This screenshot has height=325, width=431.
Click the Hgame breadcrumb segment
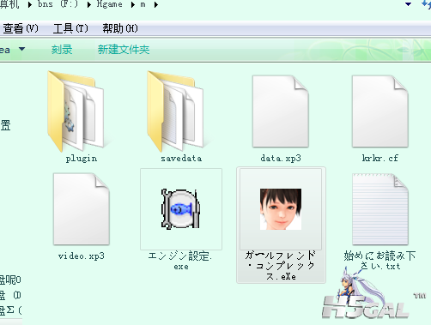[x=109, y=4]
